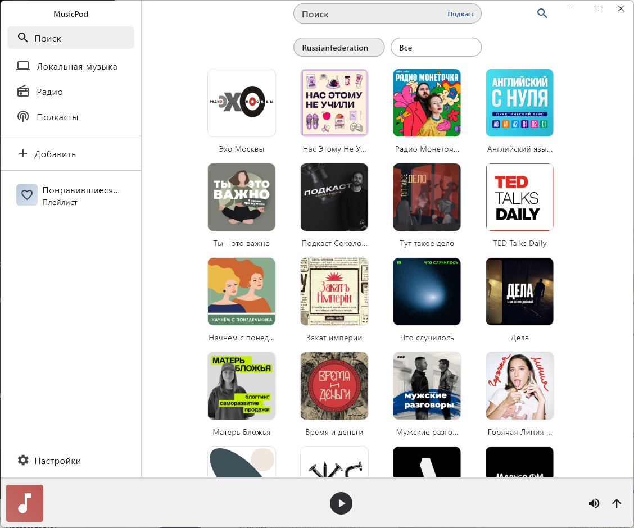Click the magnifier search icon in header
Image resolution: width=634 pixels, height=528 pixels.
542,13
